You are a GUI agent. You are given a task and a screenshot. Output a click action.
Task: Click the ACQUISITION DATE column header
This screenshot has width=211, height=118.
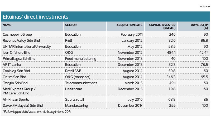[x=129, y=25]
